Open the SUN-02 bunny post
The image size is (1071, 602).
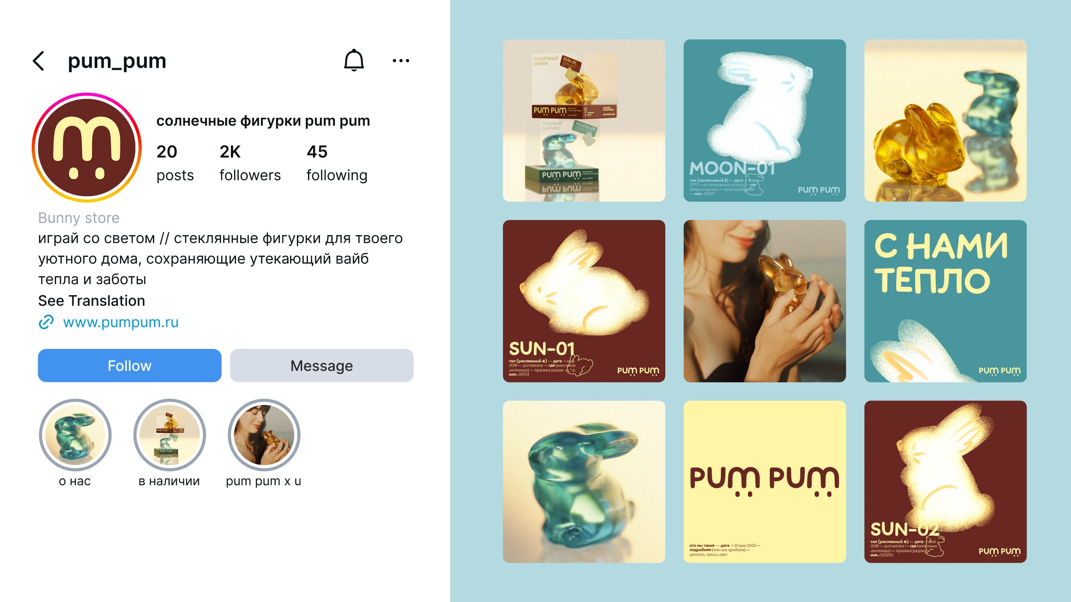[945, 482]
